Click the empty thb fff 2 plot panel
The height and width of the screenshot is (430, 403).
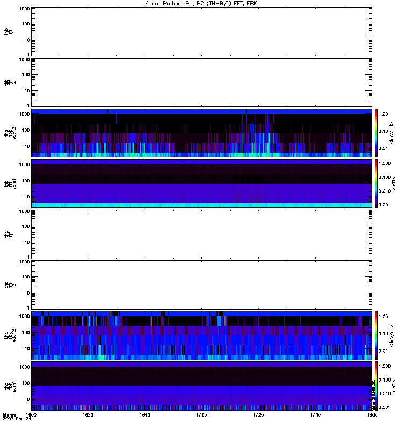pos(201,83)
